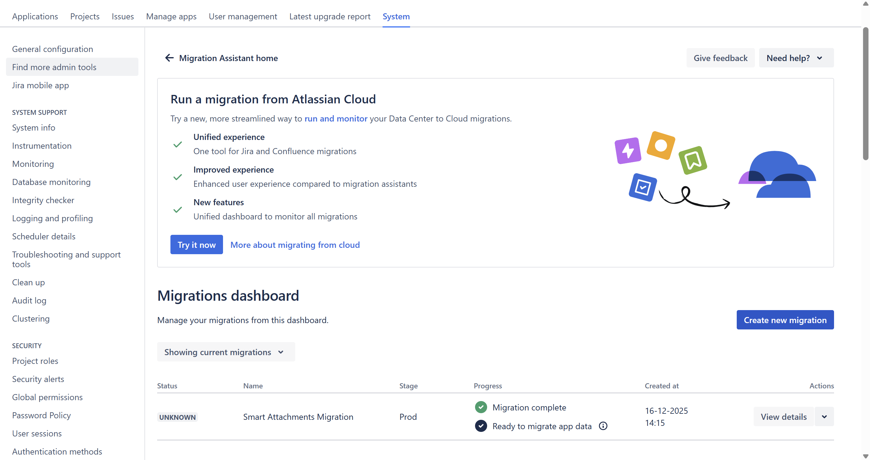The image size is (870, 460).
Task: Click the purple lightning bolt app icon
Action: point(628,151)
